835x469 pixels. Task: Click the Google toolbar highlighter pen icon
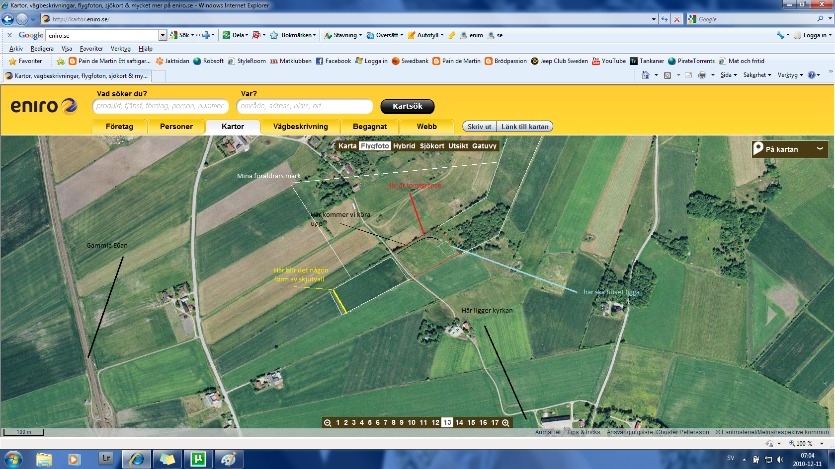tap(451, 35)
